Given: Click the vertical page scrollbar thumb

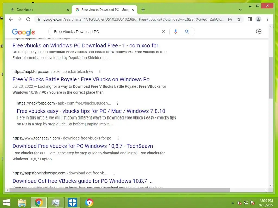Looking at the screenshot, I should tap(271, 78).
